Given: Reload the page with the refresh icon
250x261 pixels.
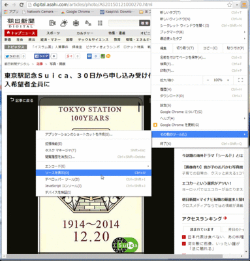Looking at the screenshot, I should (x=22, y=5).
